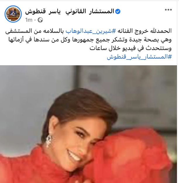Open the page's round profile picture
The image size is (179, 183).
click(x=13, y=14)
